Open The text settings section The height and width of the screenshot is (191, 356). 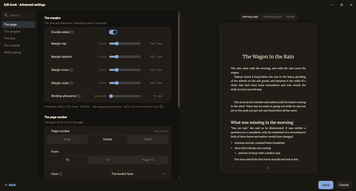pyautogui.click(x=19, y=38)
